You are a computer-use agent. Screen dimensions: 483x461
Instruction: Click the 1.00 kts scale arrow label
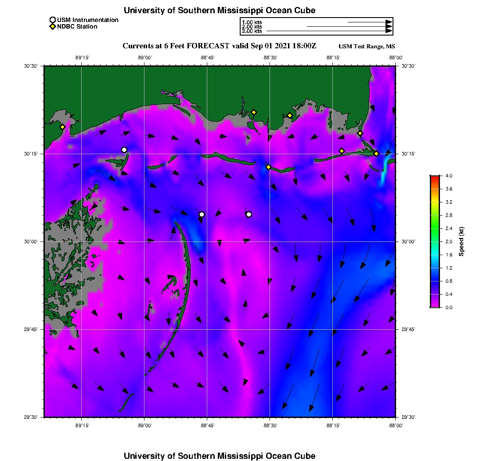tap(252, 22)
